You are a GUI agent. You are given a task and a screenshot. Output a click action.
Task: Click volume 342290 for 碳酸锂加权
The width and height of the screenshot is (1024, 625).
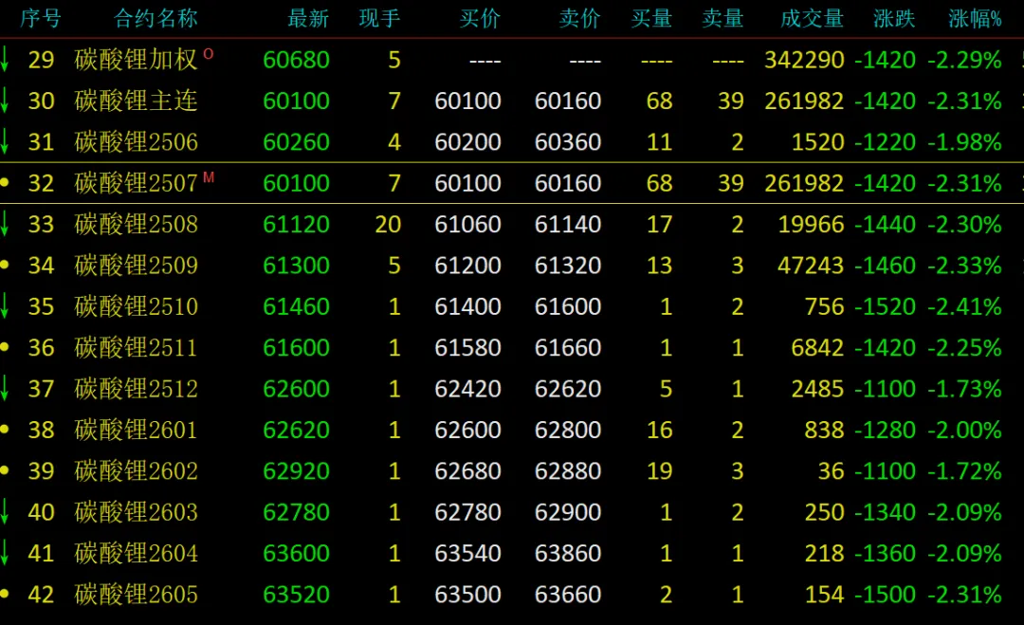click(x=804, y=60)
